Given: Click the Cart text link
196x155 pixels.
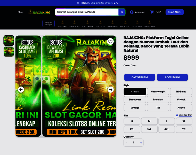Looking at the screenshot, I should [159, 12].
